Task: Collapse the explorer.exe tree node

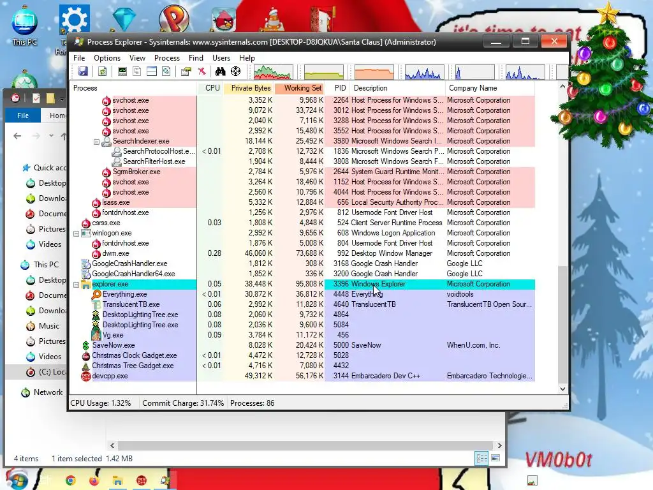Action: [x=77, y=285]
